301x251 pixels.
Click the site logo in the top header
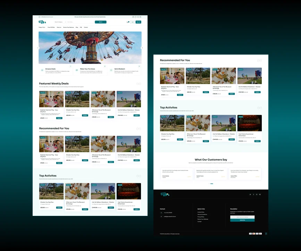coord(41,22)
